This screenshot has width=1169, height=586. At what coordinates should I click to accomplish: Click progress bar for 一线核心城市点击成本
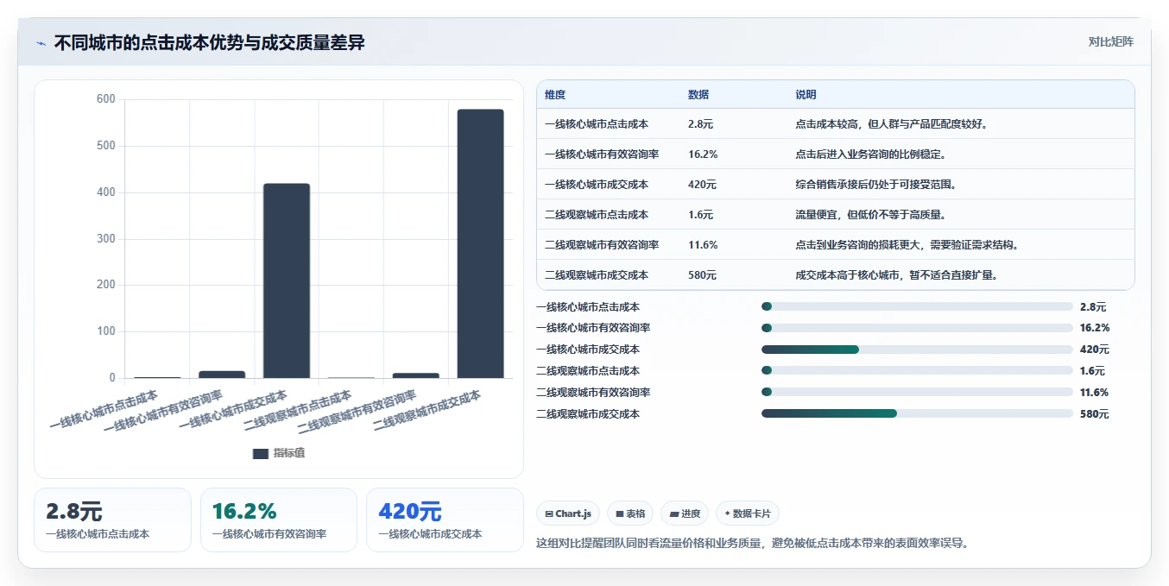[x=917, y=306]
